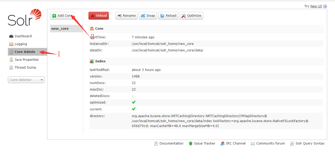
Task: Select Core Admin in sidebar
Action: (27, 52)
